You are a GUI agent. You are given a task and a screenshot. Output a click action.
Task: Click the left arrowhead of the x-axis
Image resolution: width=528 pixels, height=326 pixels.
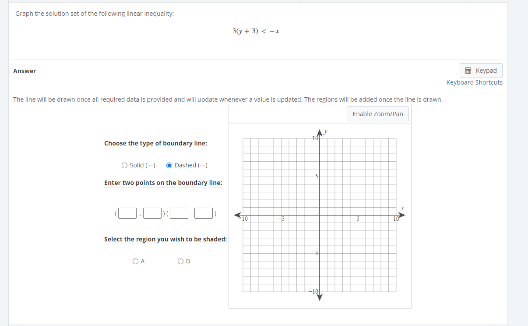click(238, 215)
